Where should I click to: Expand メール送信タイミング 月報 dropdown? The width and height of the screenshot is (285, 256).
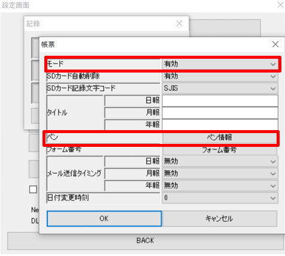click(x=220, y=173)
